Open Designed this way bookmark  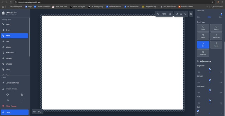150,7
